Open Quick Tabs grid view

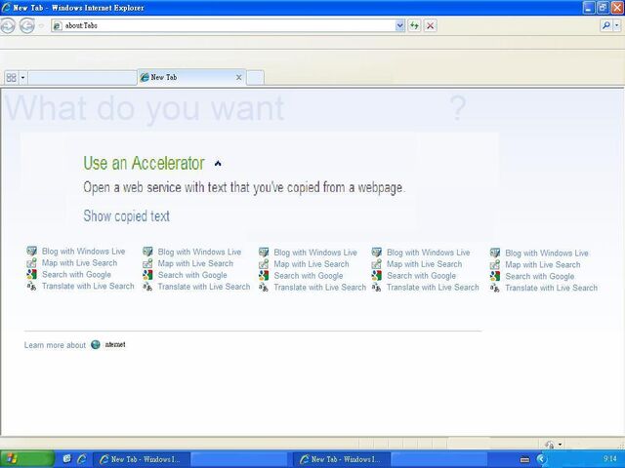[12, 78]
